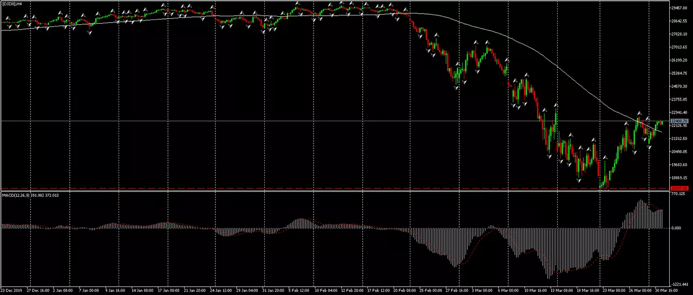
Task: Click the -1221.441 MACD scale value
Action: (x=679, y=284)
